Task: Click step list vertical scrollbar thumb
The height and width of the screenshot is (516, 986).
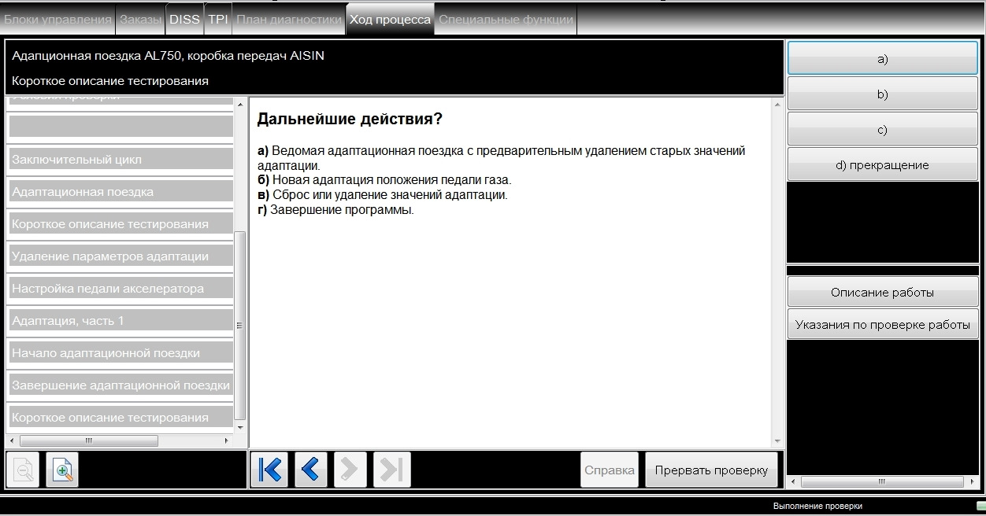Action: 240,326
